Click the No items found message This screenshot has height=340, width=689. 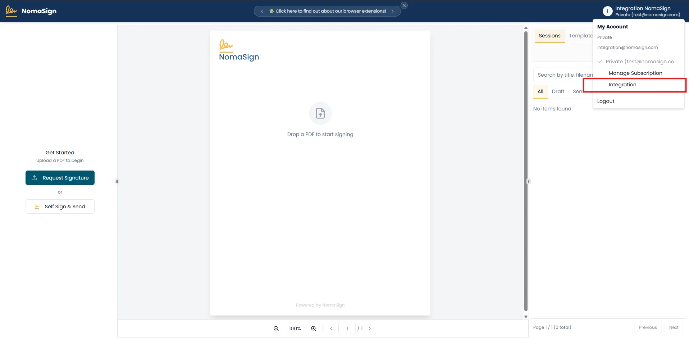point(553,109)
